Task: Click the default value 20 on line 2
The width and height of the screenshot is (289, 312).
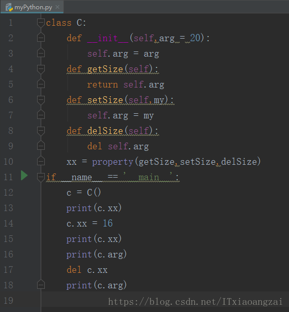Action: tap(195, 38)
